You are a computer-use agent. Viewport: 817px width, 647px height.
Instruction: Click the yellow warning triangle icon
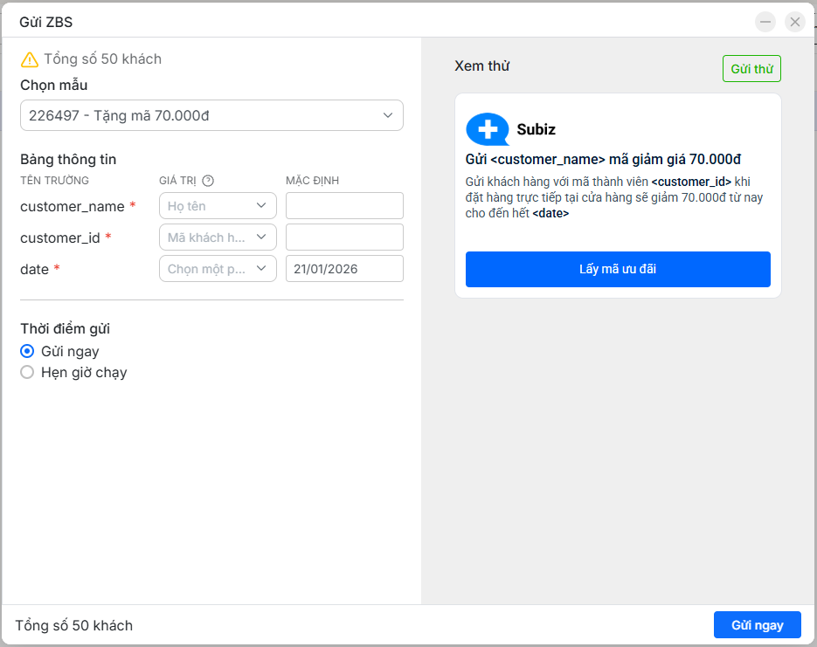coord(30,59)
